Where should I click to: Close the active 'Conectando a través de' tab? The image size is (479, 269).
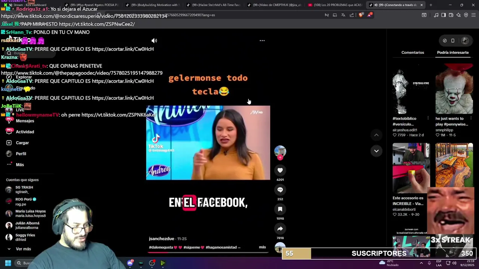click(421, 5)
